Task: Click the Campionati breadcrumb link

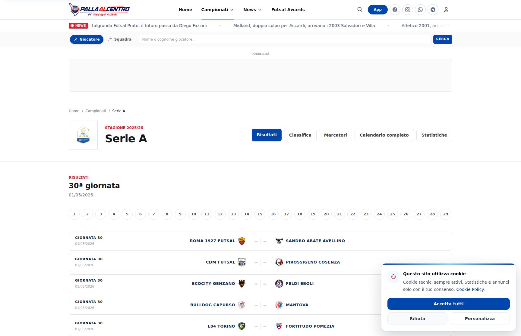Action: click(96, 111)
